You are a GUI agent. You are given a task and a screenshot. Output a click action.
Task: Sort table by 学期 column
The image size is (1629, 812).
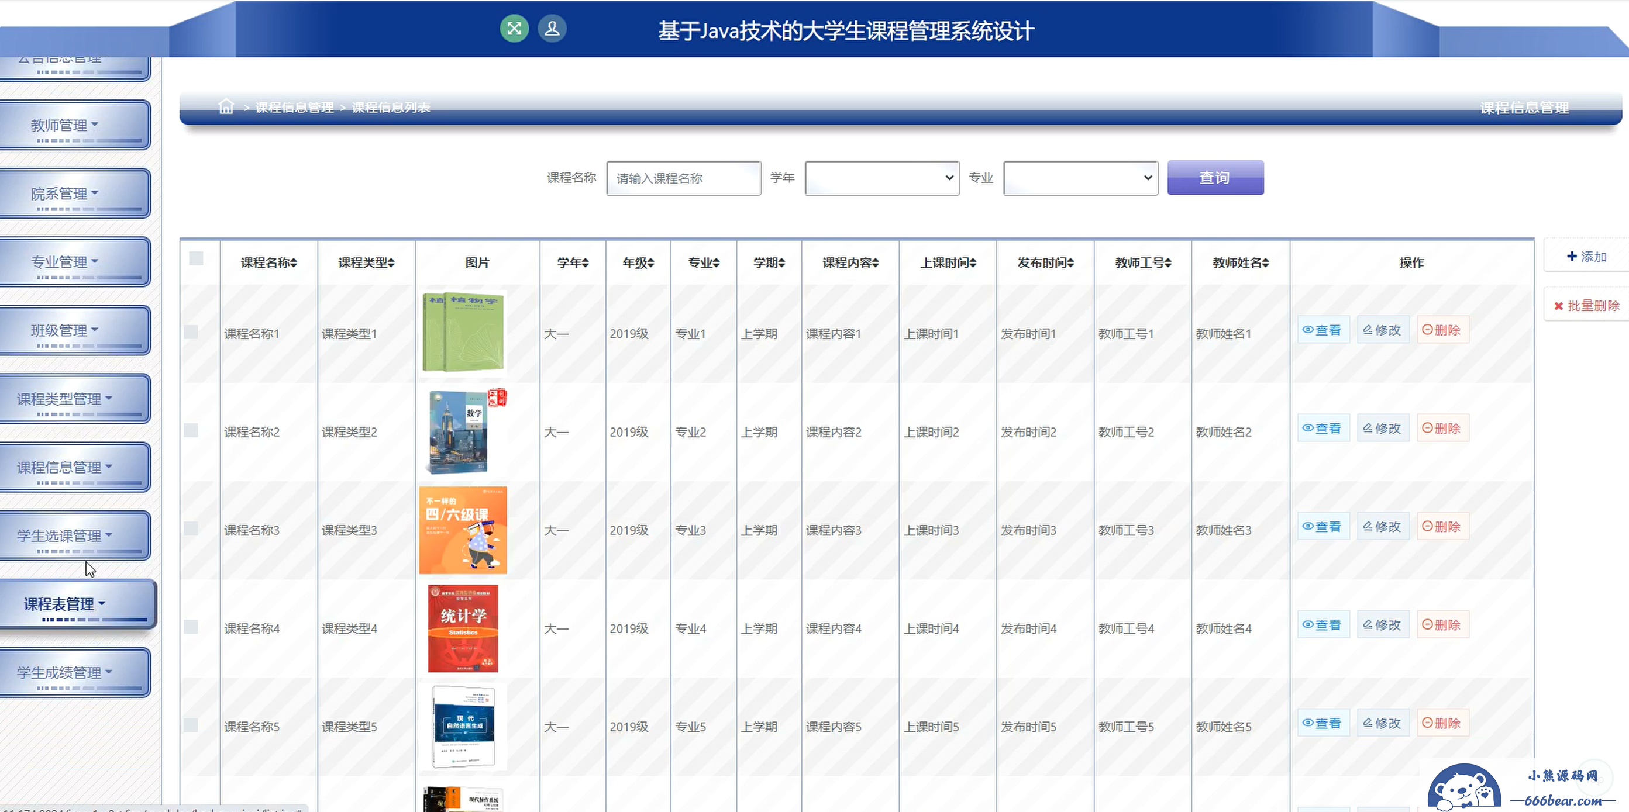click(x=769, y=262)
